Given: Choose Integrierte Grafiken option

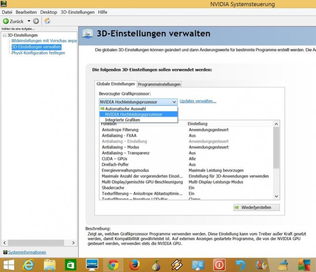Looking at the screenshot, I should tap(138, 120).
